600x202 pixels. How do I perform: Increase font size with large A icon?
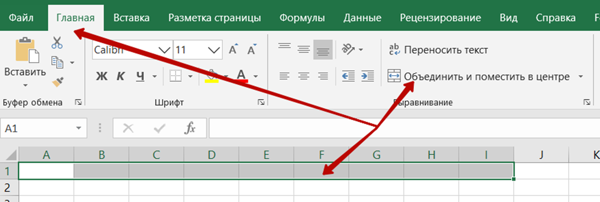click(233, 49)
